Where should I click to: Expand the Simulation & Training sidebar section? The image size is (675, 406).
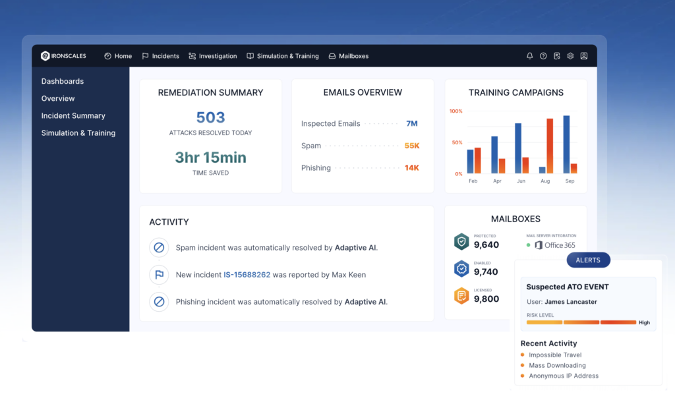(79, 132)
